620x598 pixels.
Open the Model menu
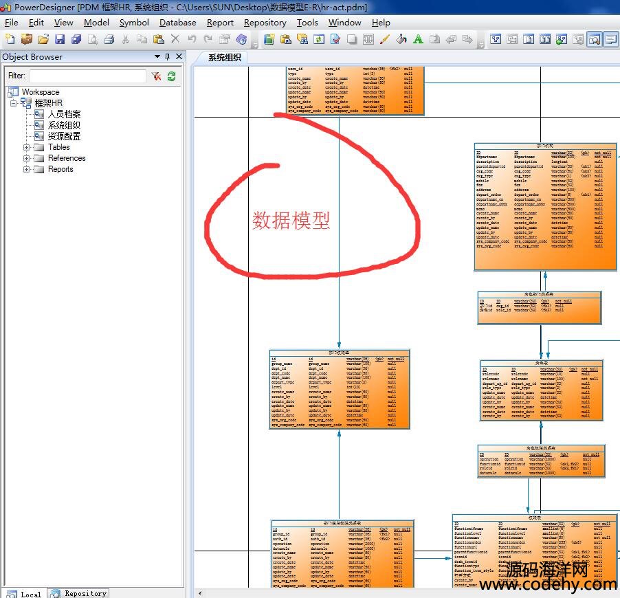(96, 23)
